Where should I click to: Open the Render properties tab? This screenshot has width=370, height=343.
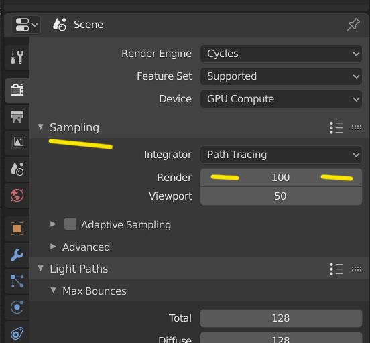point(17,90)
